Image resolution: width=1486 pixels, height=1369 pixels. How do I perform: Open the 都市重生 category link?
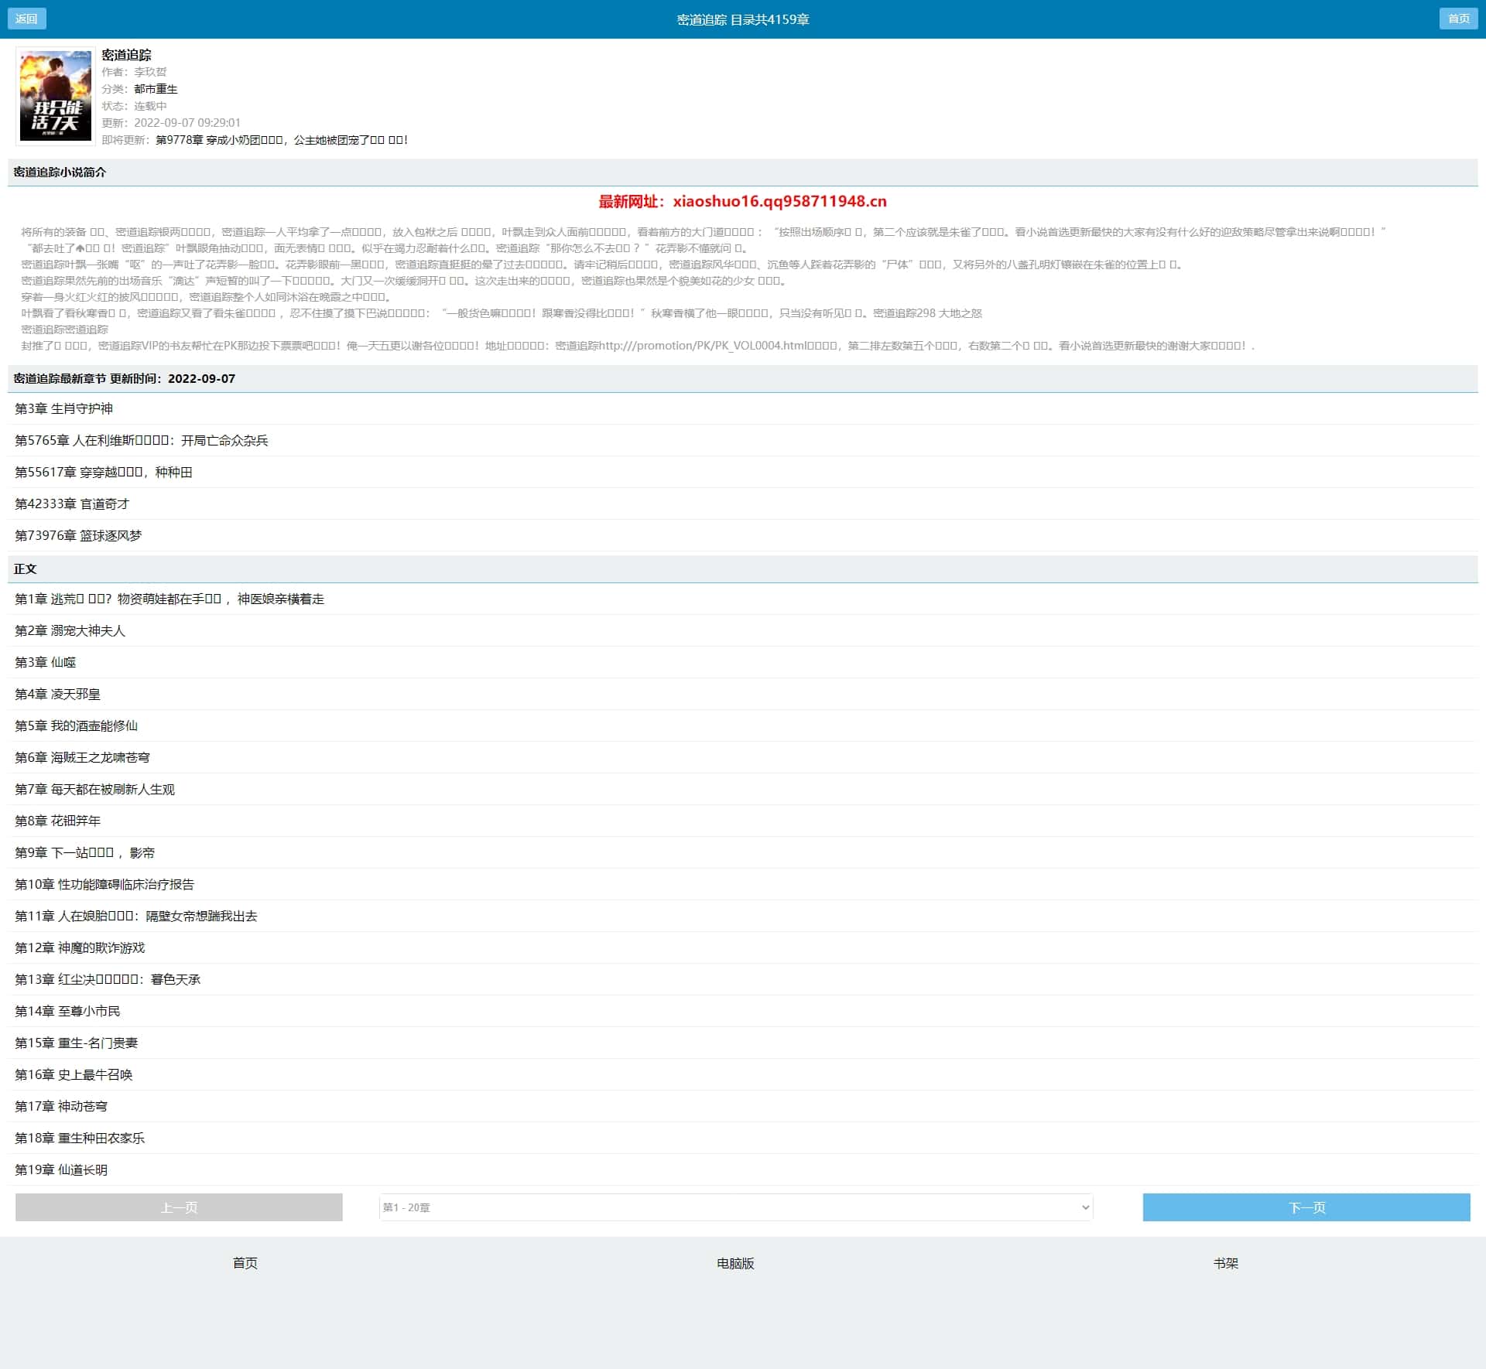(x=156, y=89)
